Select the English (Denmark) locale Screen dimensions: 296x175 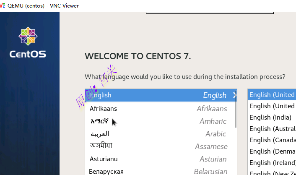272,151
